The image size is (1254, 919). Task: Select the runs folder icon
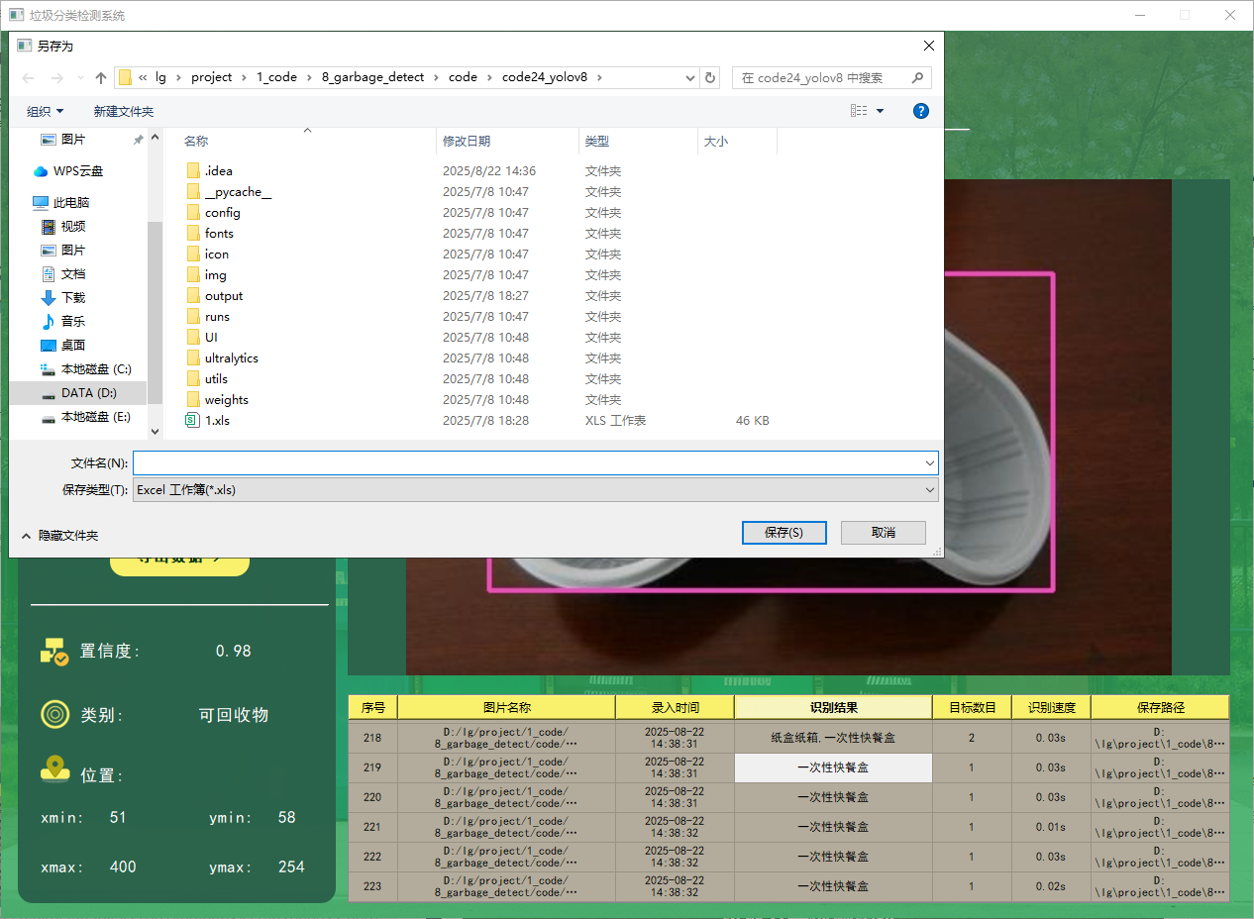(193, 317)
